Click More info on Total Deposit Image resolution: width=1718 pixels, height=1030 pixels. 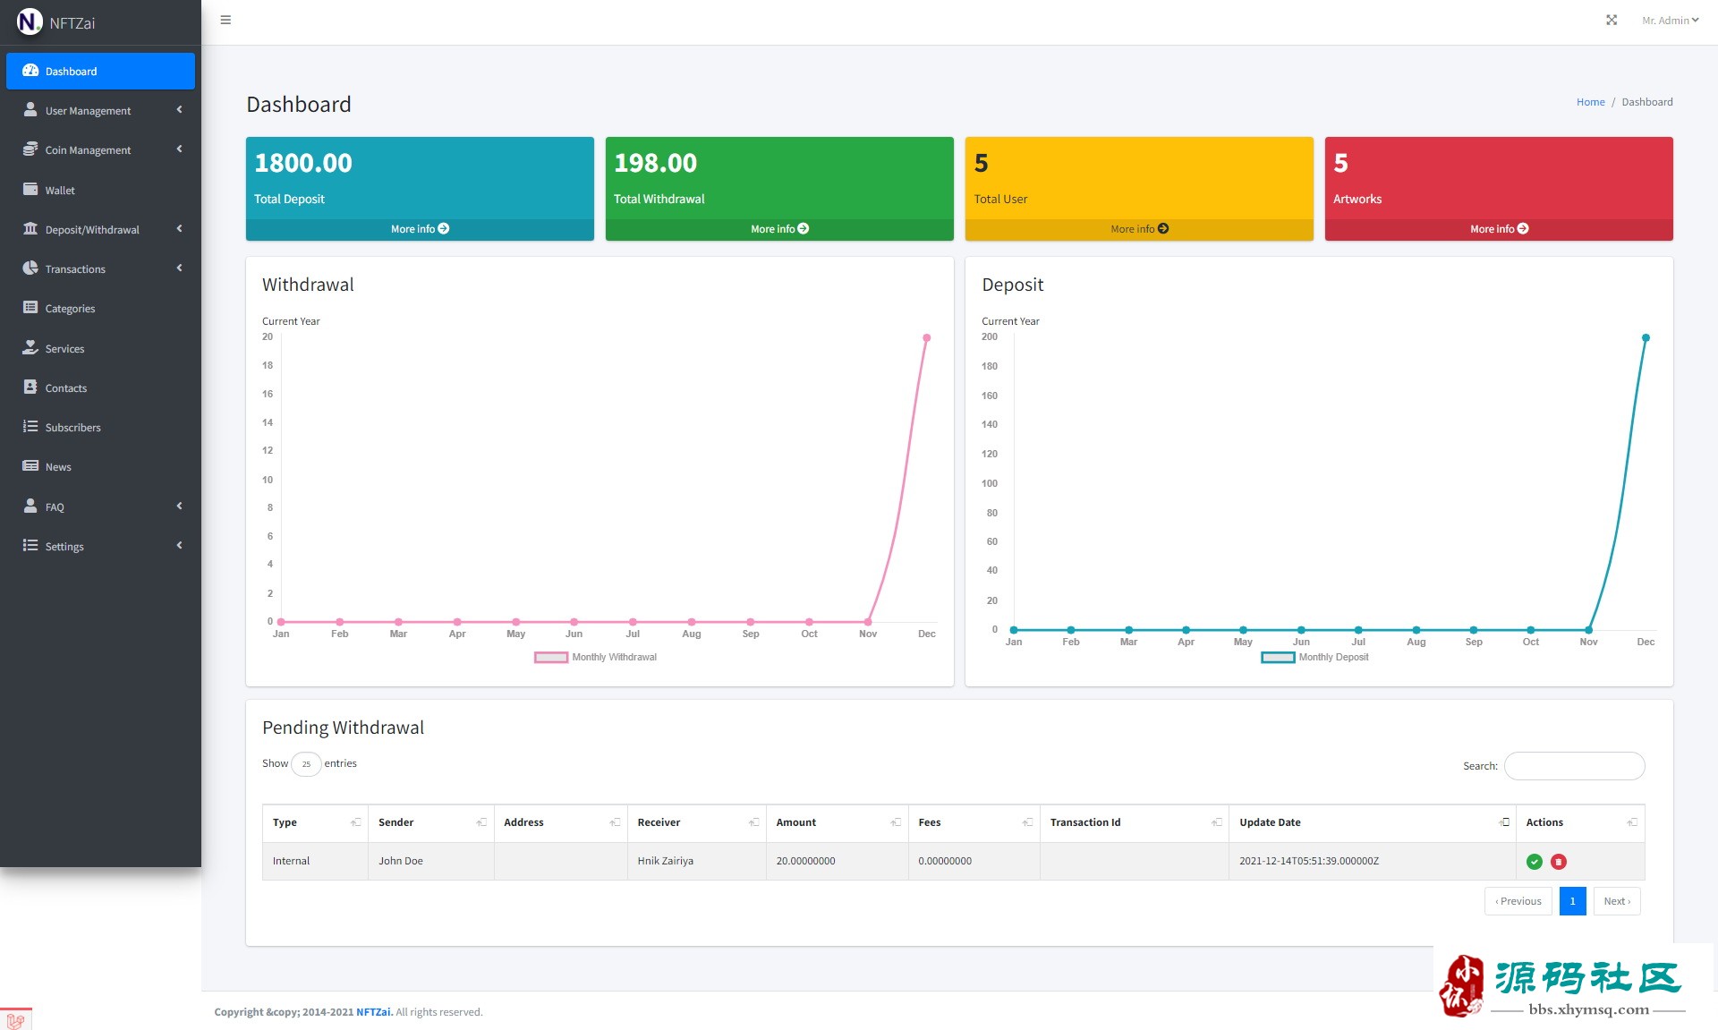tap(420, 229)
